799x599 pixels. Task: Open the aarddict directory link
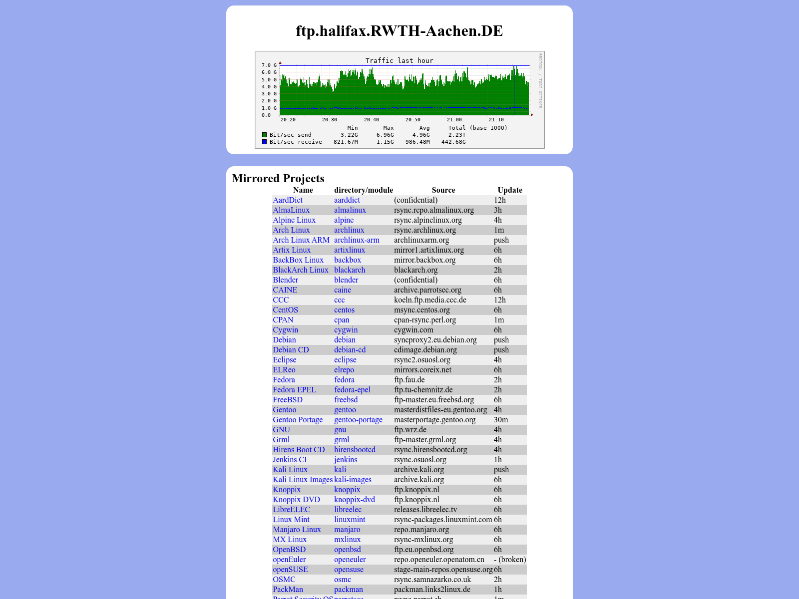click(347, 200)
